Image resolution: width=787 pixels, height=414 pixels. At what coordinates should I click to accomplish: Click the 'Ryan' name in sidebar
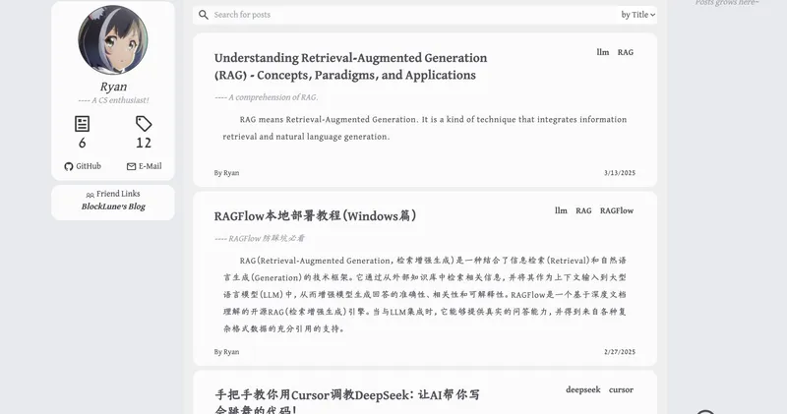tap(113, 87)
